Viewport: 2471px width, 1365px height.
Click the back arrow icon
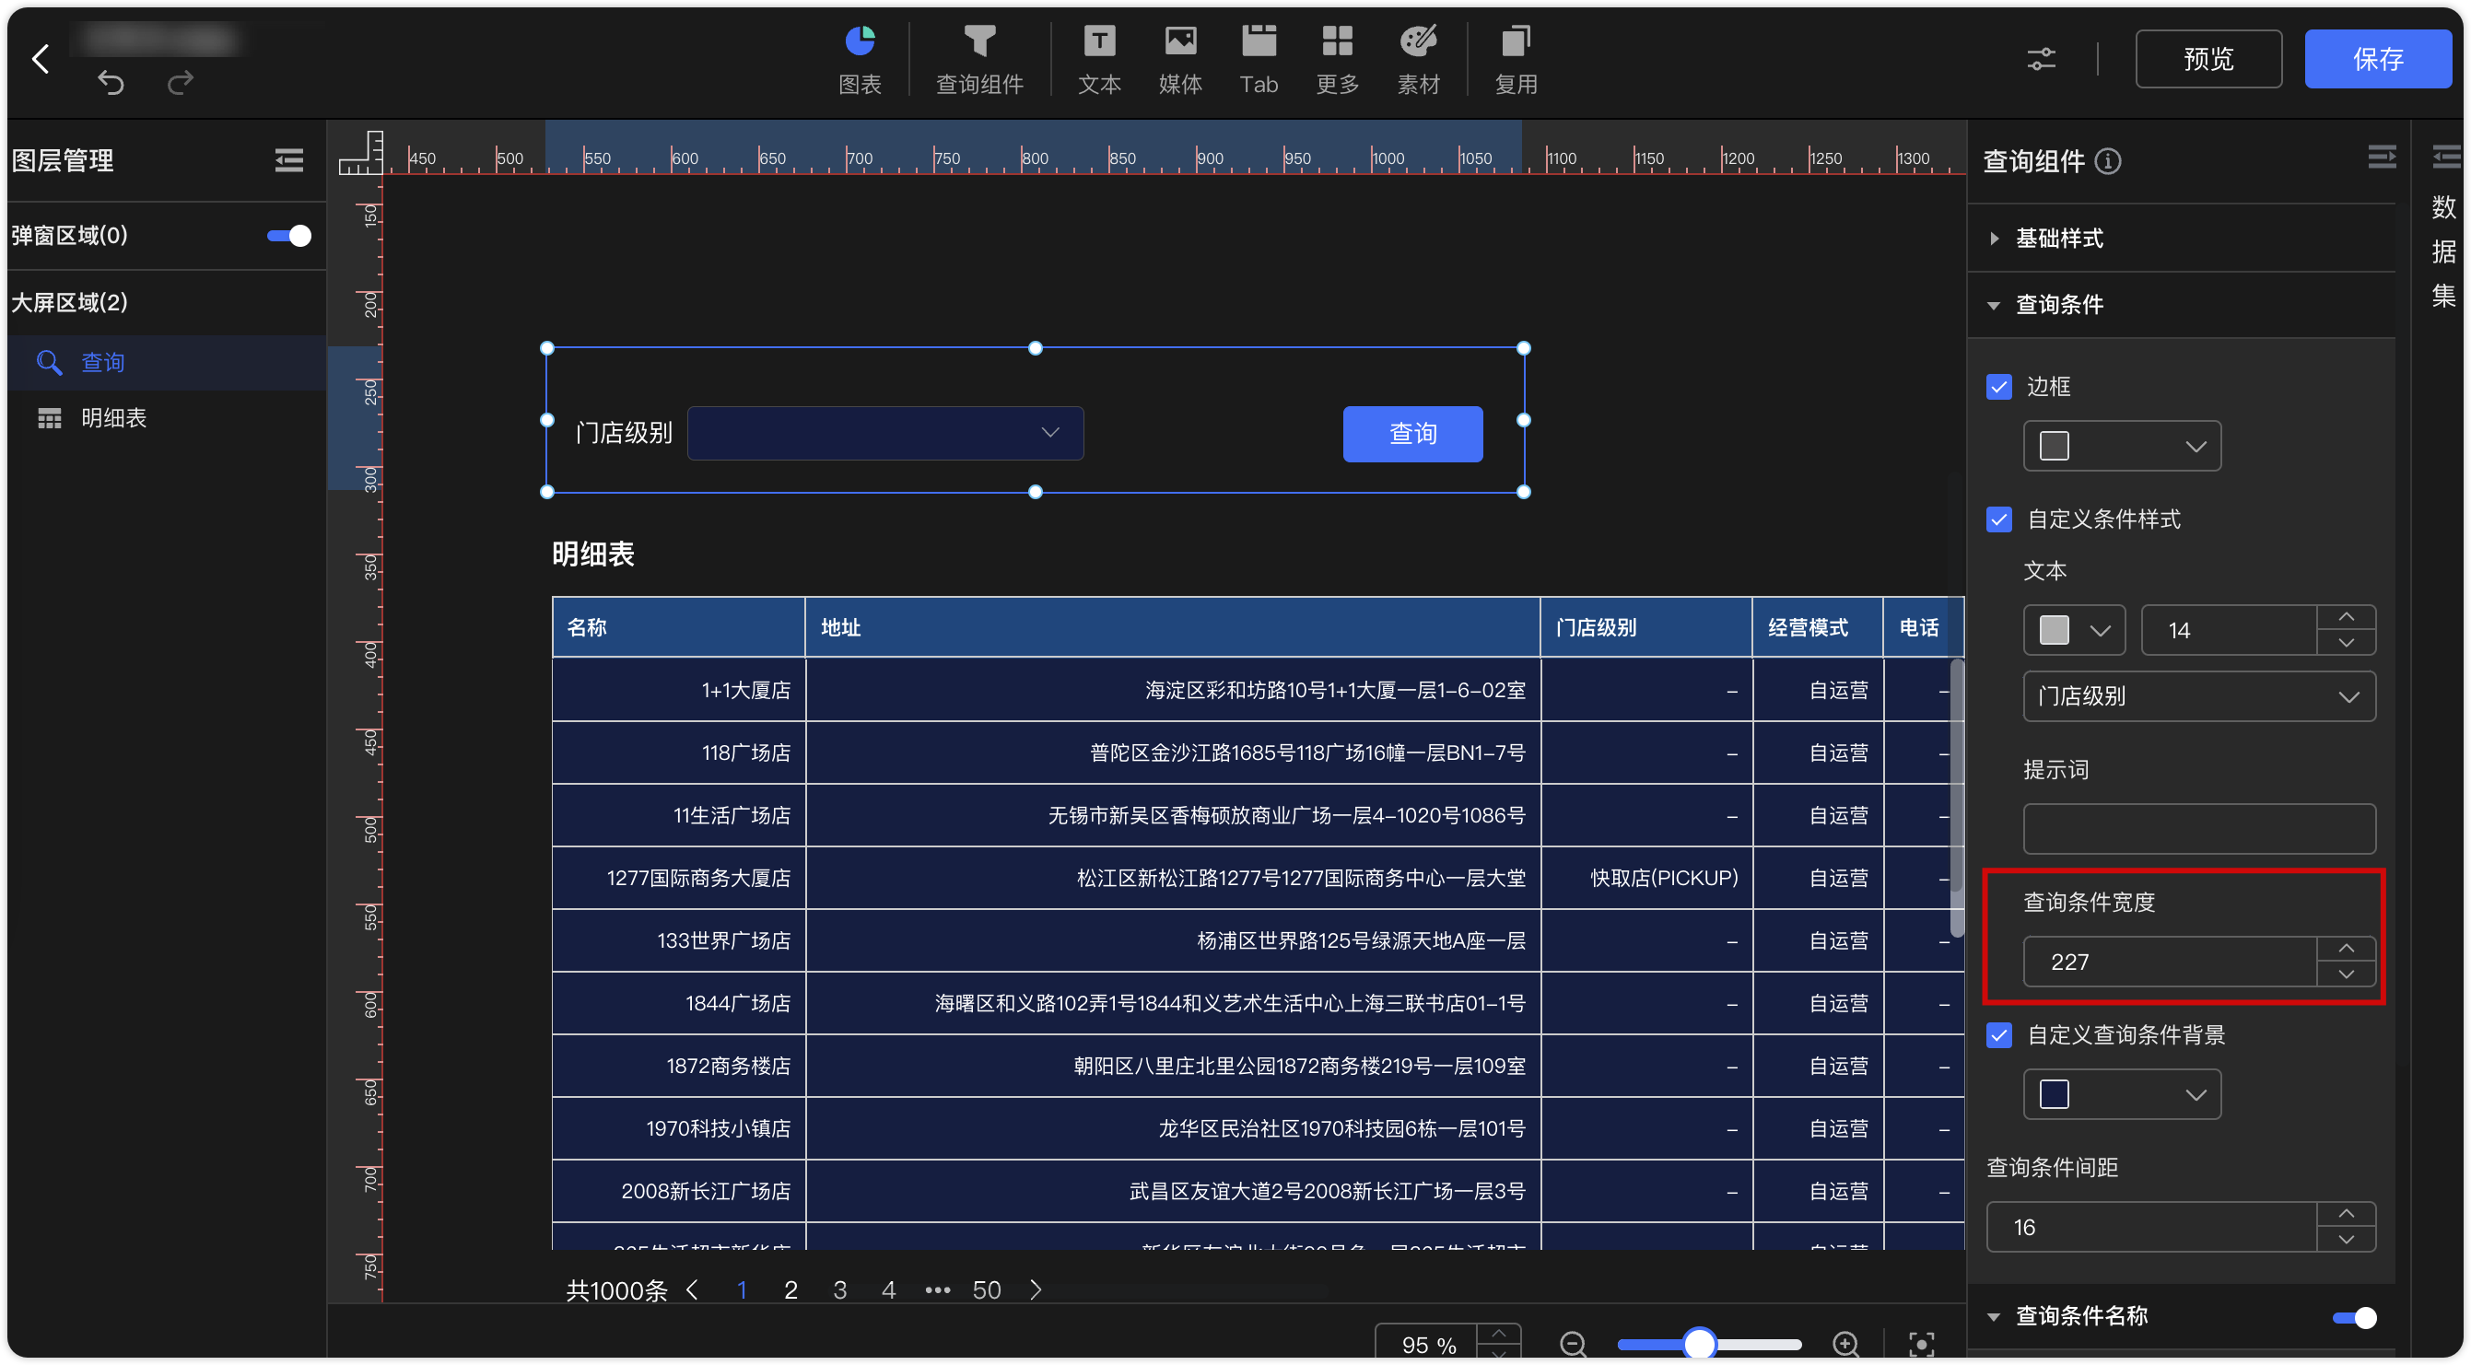point(41,59)
